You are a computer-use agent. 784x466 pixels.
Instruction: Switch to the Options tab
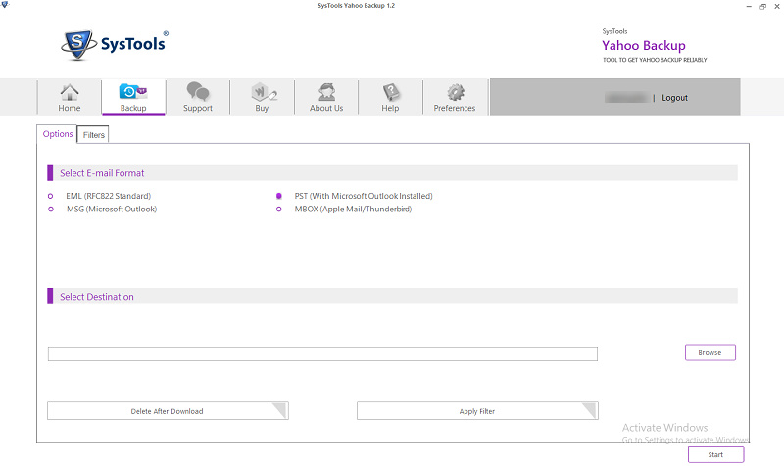coord(58,134)
